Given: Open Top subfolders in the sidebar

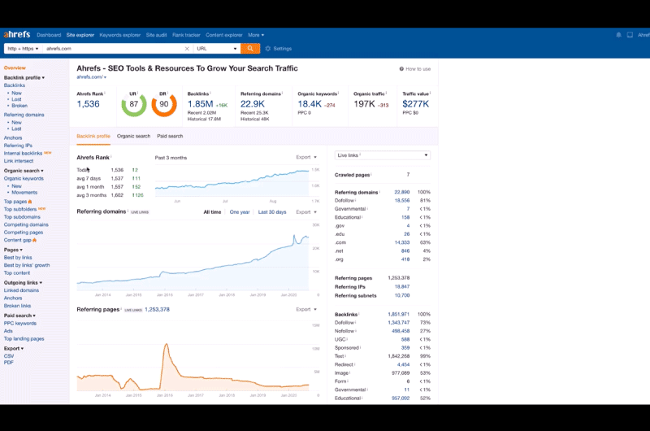Looking at the screenshot, I should pos(20,209).
